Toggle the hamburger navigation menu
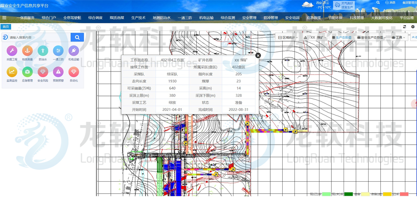This screenshot has height=197, width=417. 4,18
